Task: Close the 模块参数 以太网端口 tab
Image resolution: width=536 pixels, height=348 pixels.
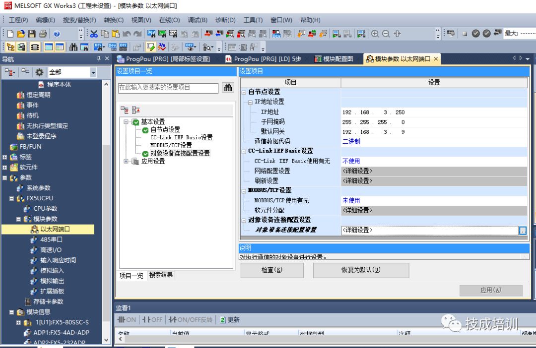Action: pos(436,58)
